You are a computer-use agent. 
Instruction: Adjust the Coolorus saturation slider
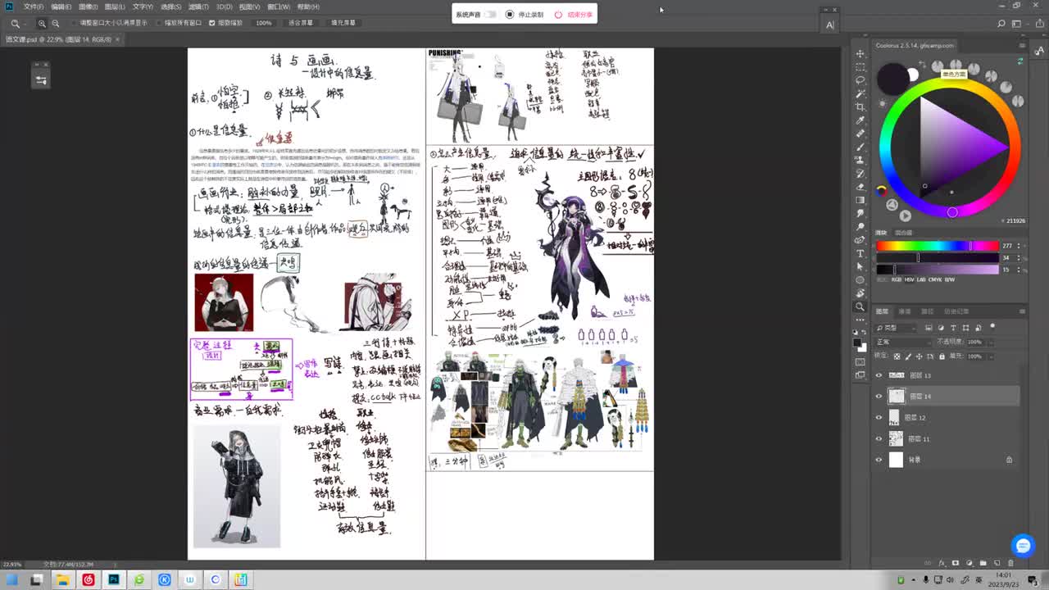[938, 257]
